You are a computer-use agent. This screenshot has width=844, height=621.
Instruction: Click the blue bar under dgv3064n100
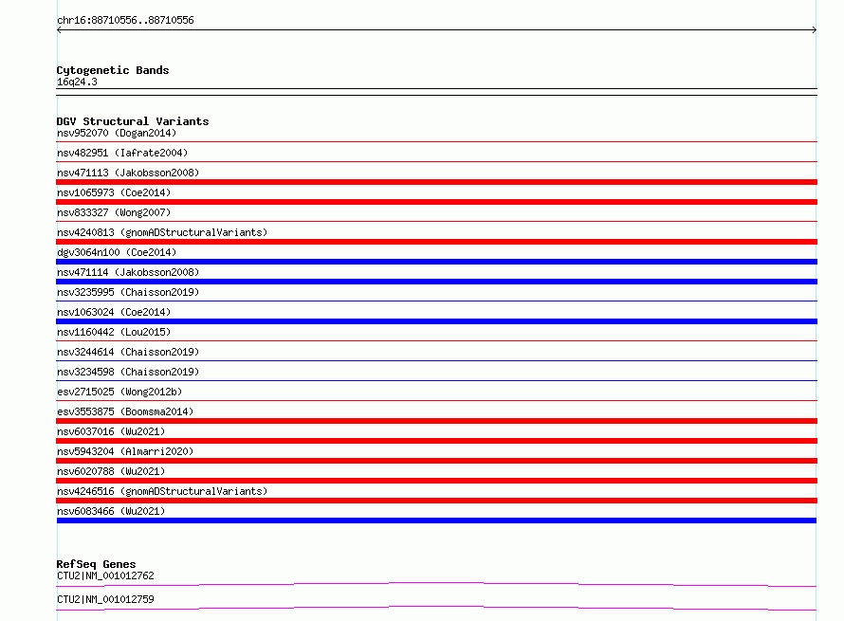[x=436, y=262]
